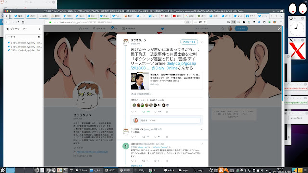Open the Firefox home page icon
The width and height of the screenshot is (308, 173).
(x=23, y=22)
